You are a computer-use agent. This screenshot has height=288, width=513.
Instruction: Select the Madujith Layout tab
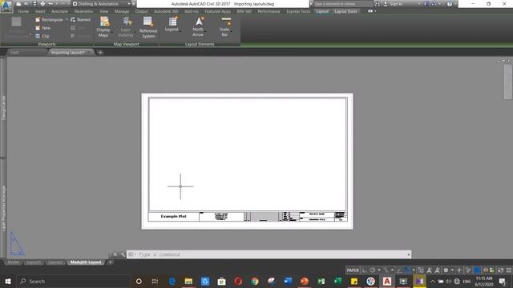(86, 262)
